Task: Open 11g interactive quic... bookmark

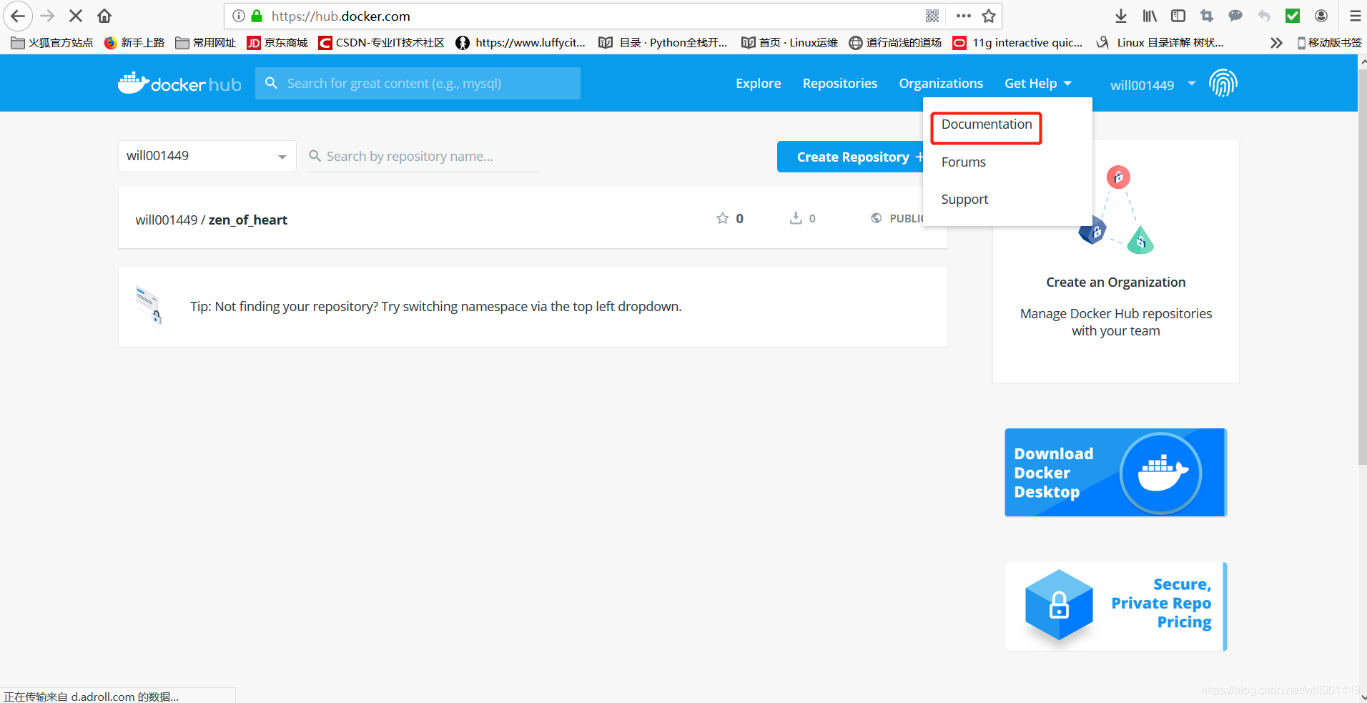Action: 1018,43
